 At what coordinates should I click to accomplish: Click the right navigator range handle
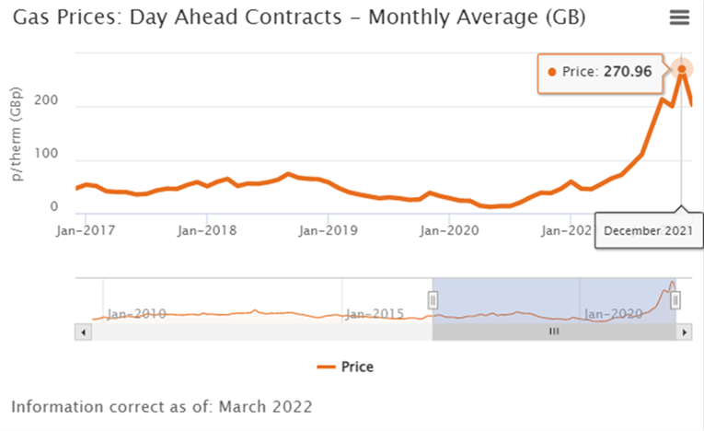coord(675,300)
